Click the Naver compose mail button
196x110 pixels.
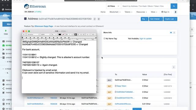pyautogui.click(x=7, y=24)
